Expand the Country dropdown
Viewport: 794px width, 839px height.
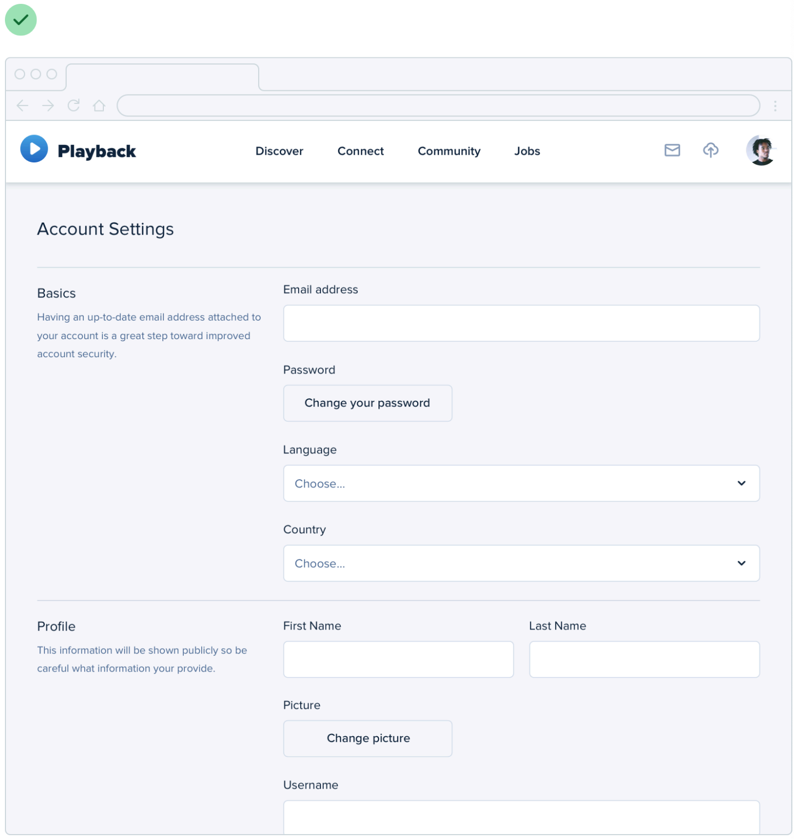coord(521,563)
